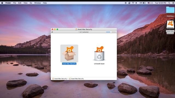Open Notification Center list icon
This screenshot has height=98, width=175.
pyautogui.click(x=173, y=3)
